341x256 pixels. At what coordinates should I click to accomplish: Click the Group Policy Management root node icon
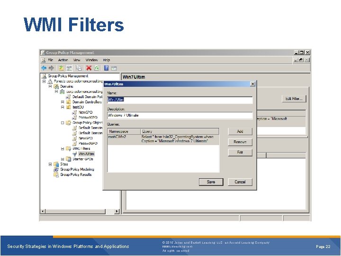[44, 76]
